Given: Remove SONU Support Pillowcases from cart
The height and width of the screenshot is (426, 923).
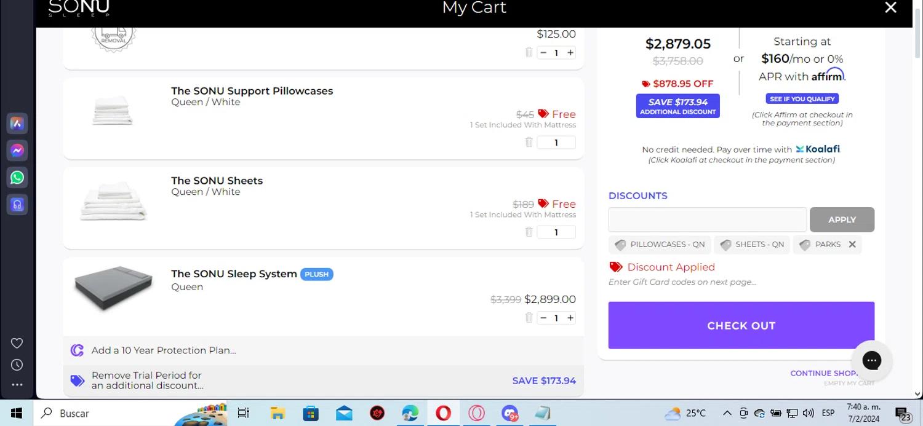Looking at the screenshot, I should 529,142.
